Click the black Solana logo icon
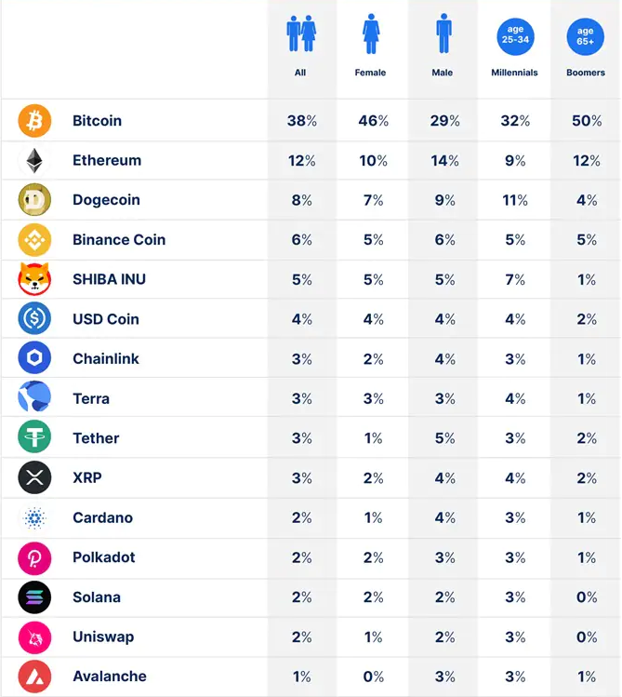Screen dimensions: 622x697 (x=34, y=597)
